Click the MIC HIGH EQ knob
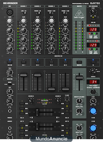Image resolution: width=103 pixels, height=142 pixels. pyautogui.click(x=10, y=31)
